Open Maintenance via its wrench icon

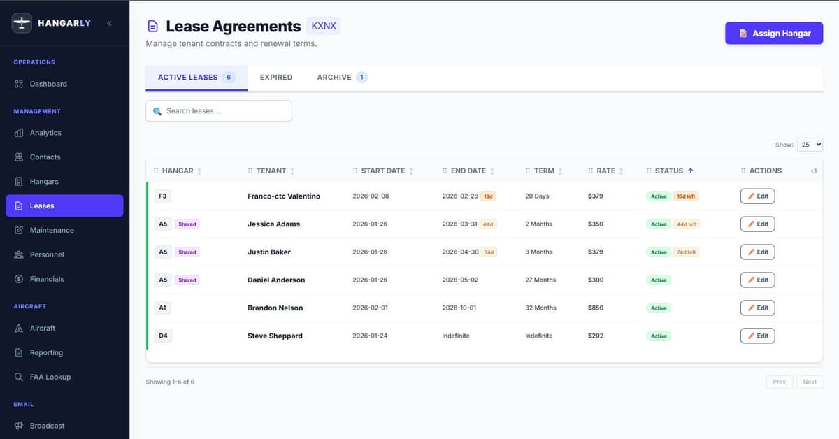tap(19, 230)
